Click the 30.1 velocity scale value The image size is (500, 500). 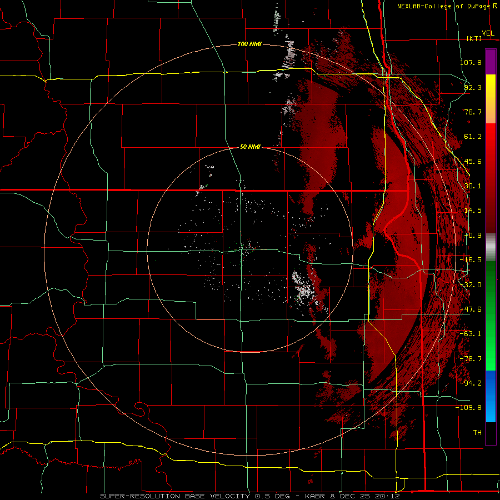click(473, 186)
